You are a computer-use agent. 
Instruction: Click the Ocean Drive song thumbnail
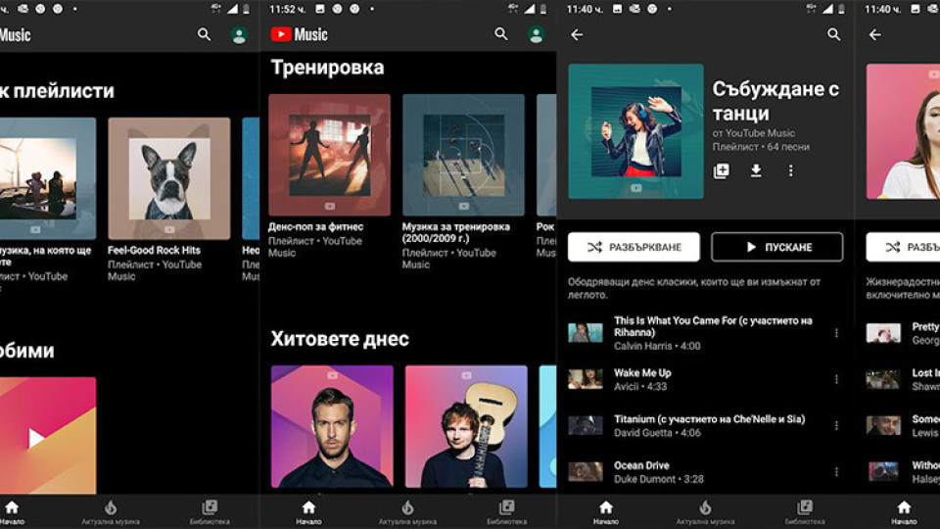tap(586, 472)
